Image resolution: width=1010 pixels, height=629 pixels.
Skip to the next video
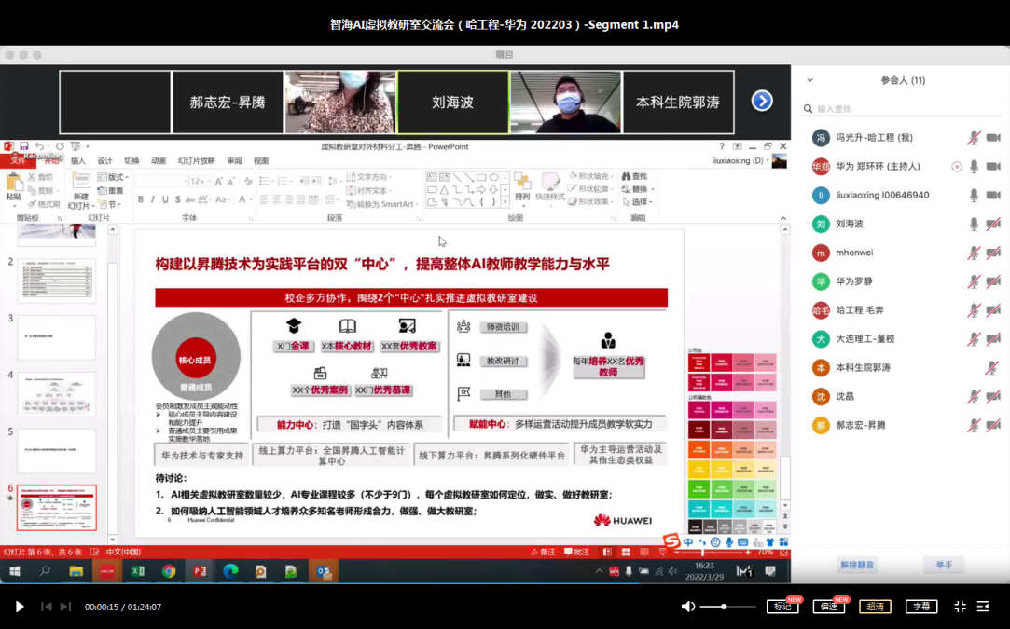click(x=65, y=607)
